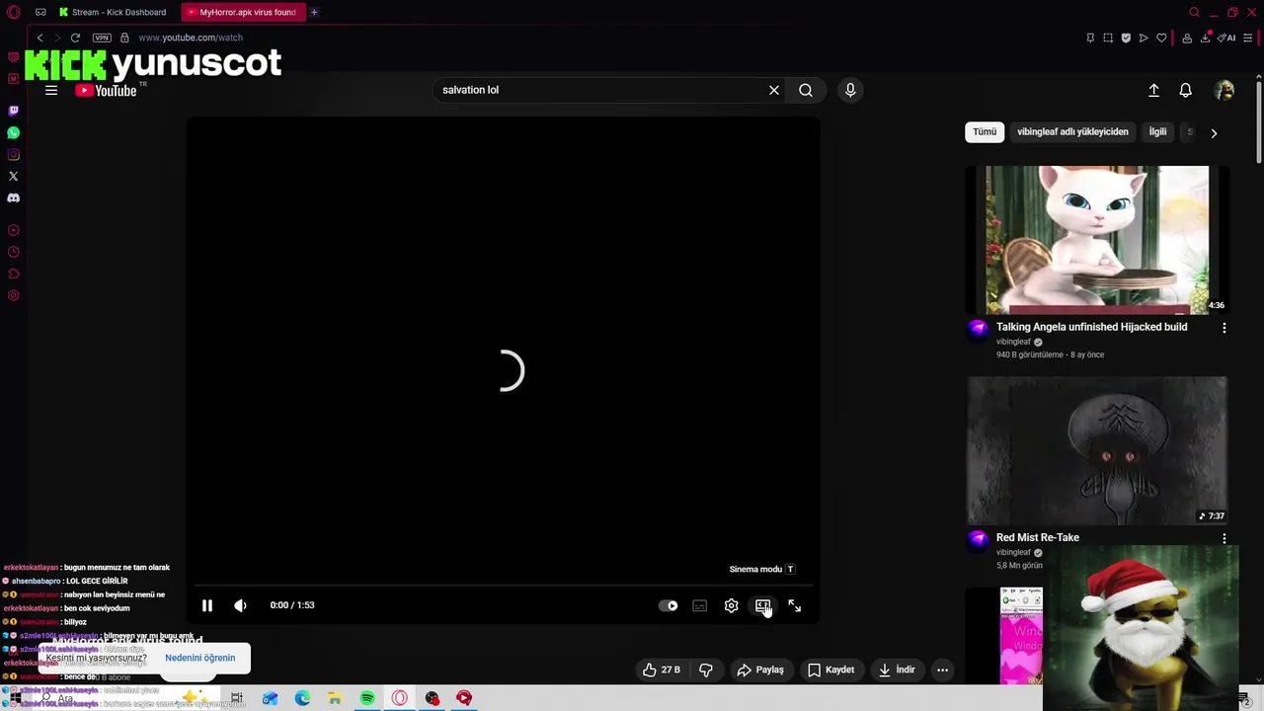Open a new browser tab
Image resolution: width=1264 pixels, height=711 pixels.
tap(314, 12)
